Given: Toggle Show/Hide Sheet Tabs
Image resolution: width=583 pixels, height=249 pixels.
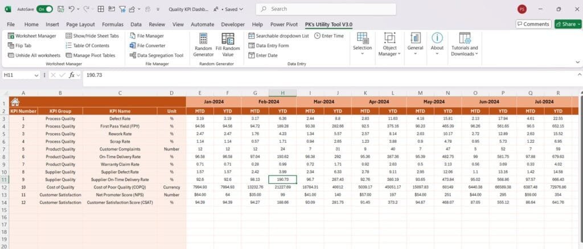Looking at the screenshot, I should 92,36.
